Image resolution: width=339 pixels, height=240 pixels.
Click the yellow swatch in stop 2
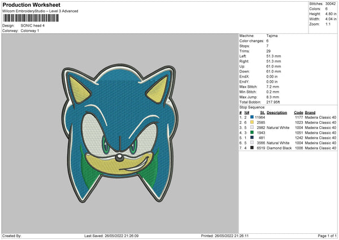pyautogui.click(x=252, y=122)
